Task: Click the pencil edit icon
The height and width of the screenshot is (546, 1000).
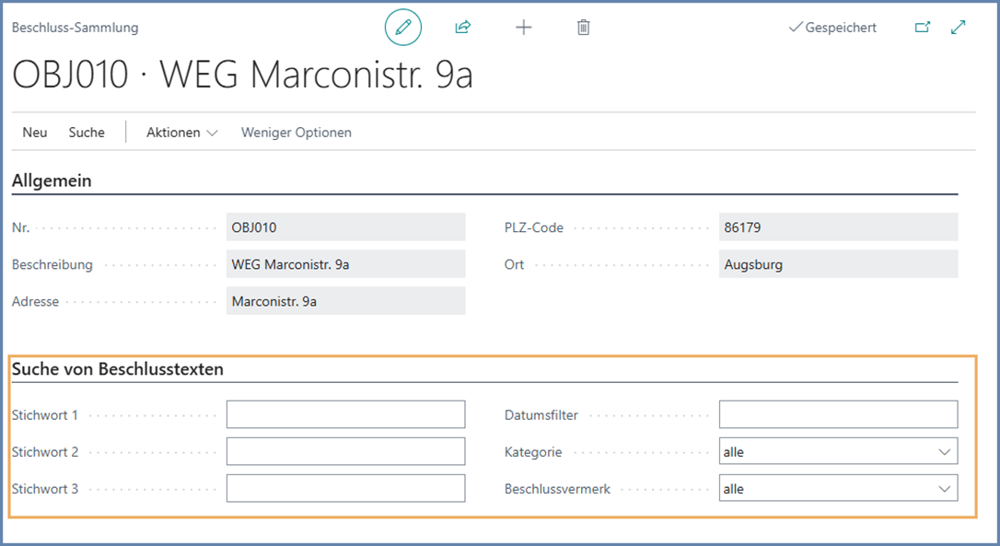Action: pyautogui.click(x=402, y=28)
